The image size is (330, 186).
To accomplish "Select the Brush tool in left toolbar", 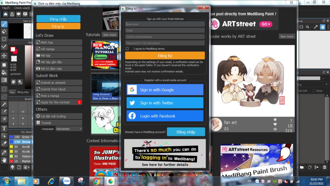I will pyautogui.click(x=4, y=24).
